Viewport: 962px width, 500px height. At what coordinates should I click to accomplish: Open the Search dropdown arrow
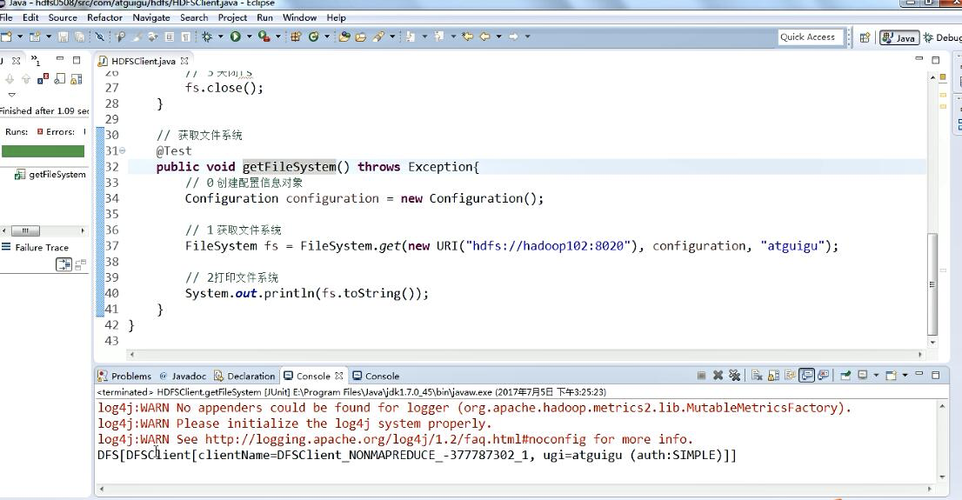click(x=392, y=37)
